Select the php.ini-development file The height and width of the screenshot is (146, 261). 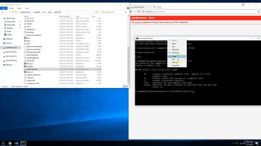[x=34, y=46]
